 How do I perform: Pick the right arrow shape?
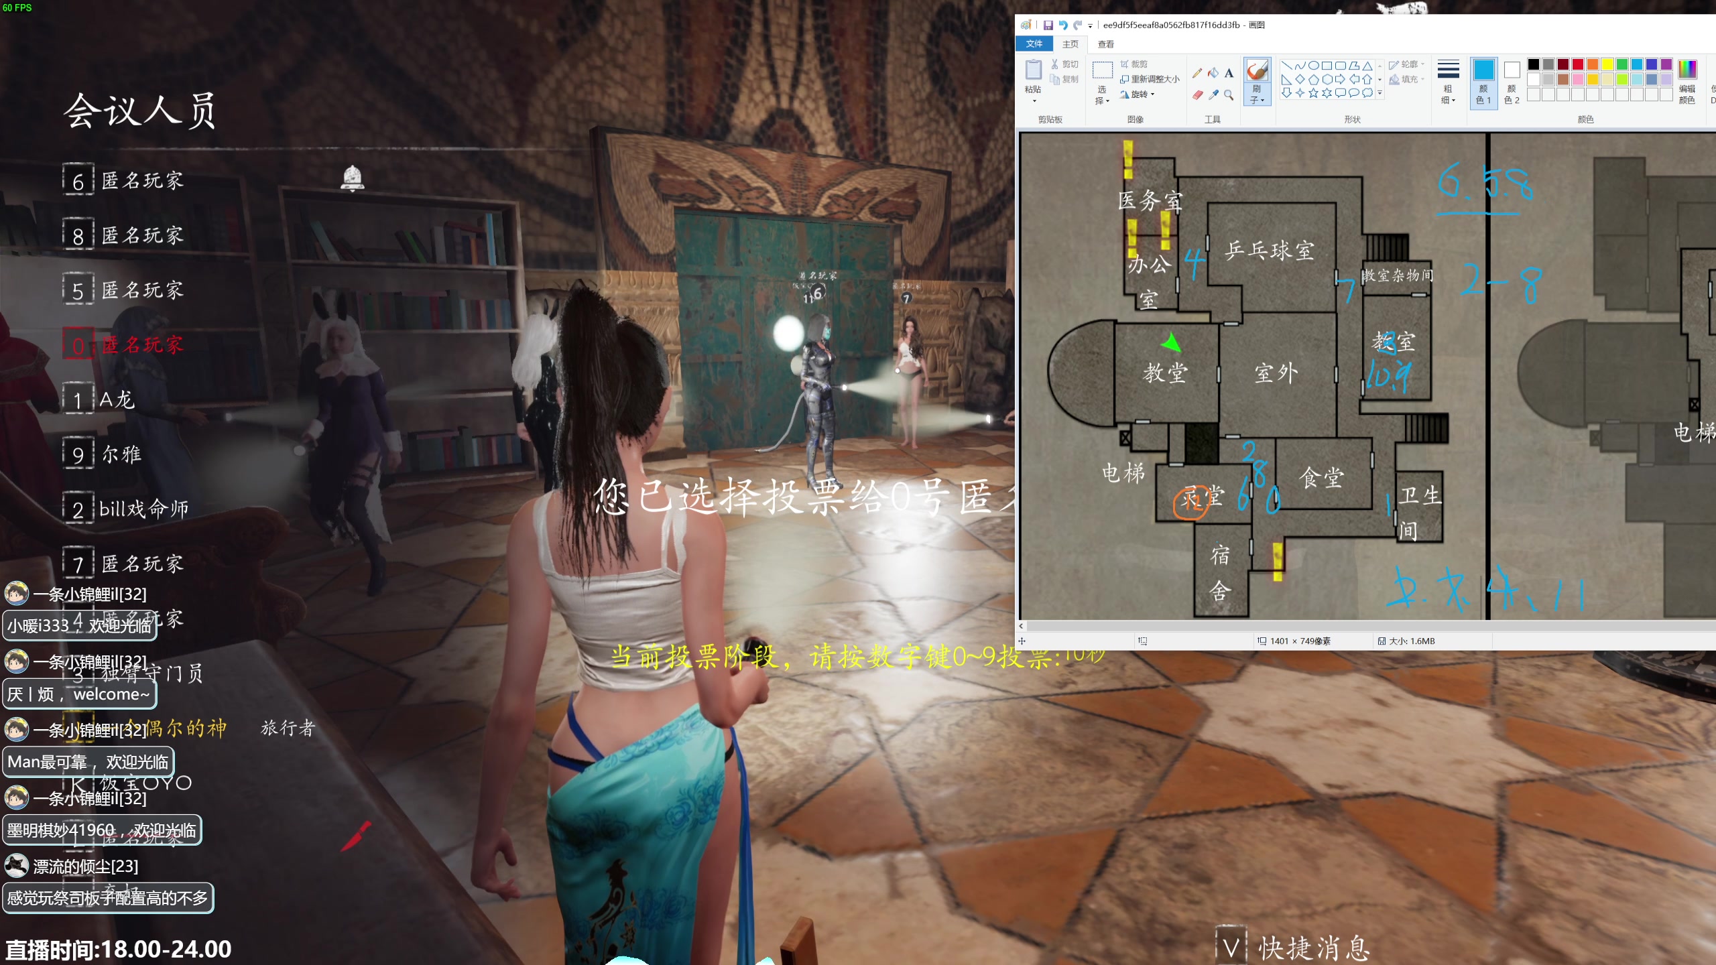(1340, 79)
